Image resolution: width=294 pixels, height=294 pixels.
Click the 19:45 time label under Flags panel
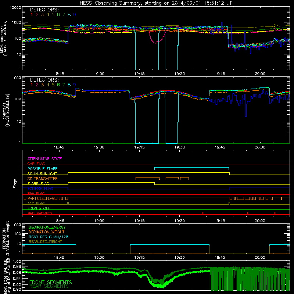pos(220,221)
